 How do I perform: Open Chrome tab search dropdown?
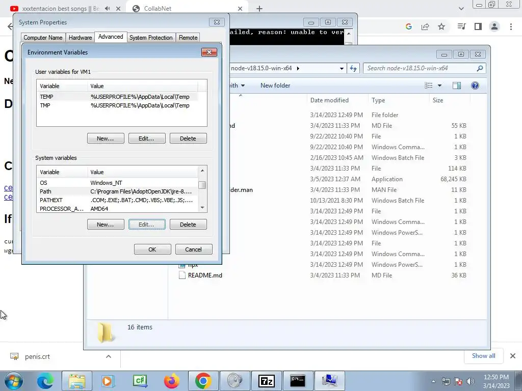[461, 9]
